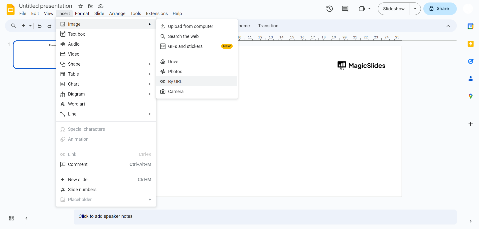Insert a Comment
479x229 pixels.
point(106,164)
